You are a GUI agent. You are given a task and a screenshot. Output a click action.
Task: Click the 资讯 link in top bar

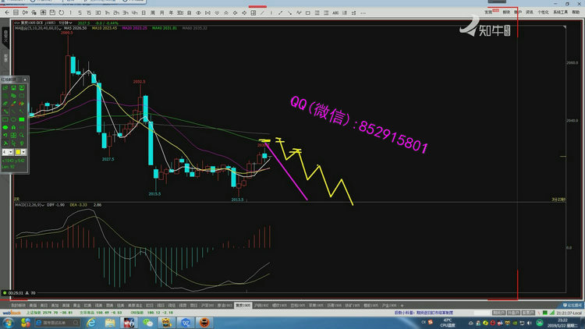pyautogui.click(x=529, y=12)
